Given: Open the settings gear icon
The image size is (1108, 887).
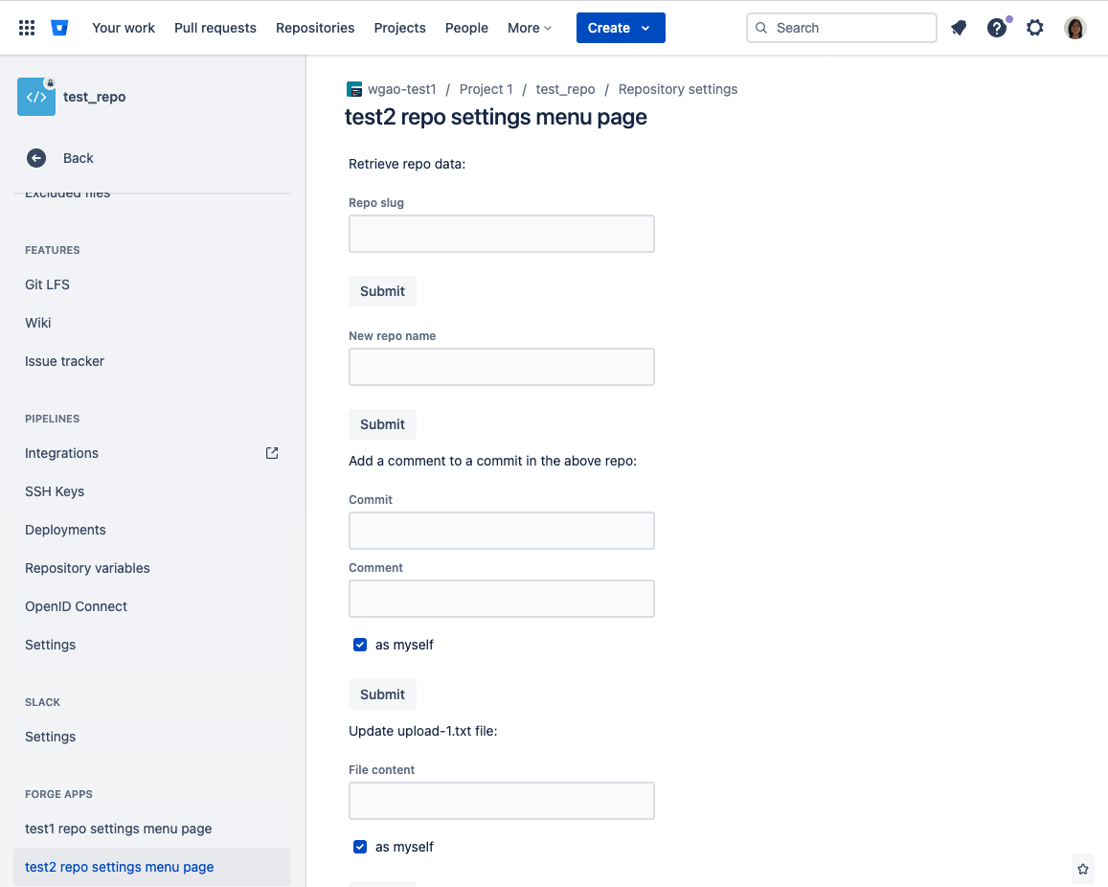Looking at the screenshot, I should [1035, 28].
